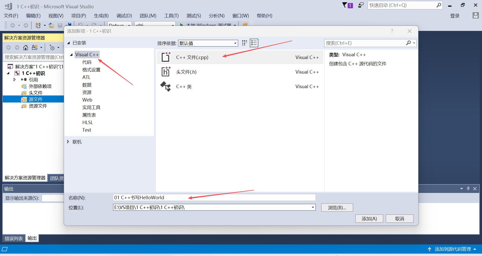
Task: Close the 输出 panel
Action: 475,188
